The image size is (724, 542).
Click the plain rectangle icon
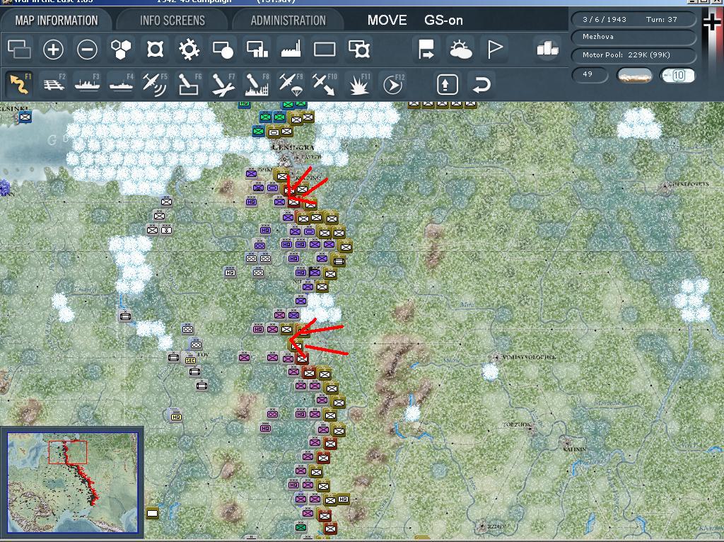coord(325,49)
